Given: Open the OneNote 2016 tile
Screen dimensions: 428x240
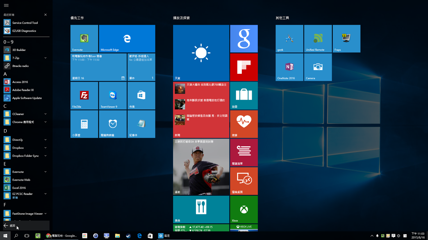Looking at the screenshot, I should tap(289, 67).
